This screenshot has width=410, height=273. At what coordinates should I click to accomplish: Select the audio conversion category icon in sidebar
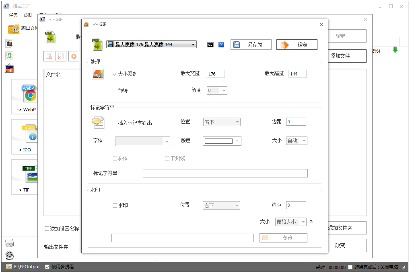tap(9, 56)
